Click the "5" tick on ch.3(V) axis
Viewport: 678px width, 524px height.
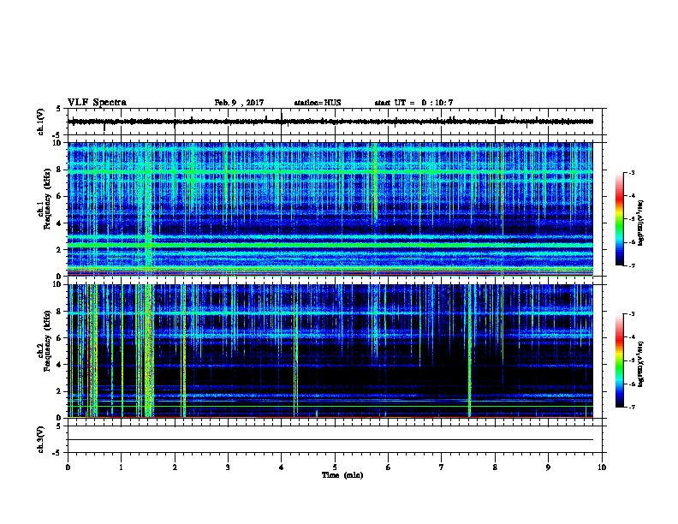point(59,426)
